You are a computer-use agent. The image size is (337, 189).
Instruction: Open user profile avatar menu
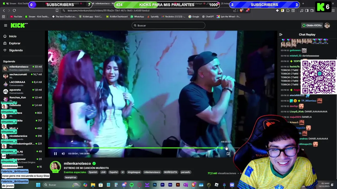pyautogui.click(x=327, y=25)
